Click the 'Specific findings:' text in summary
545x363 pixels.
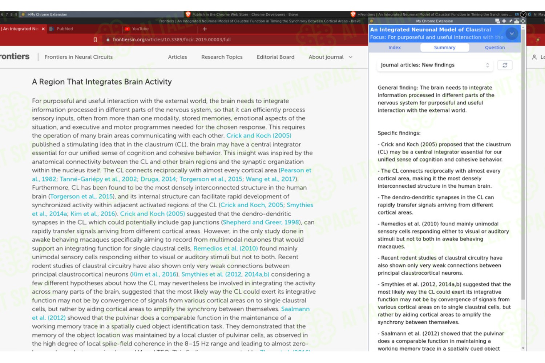click(x=399, y=133)
